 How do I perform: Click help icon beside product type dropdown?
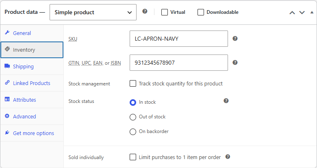[x=145, y=11]
